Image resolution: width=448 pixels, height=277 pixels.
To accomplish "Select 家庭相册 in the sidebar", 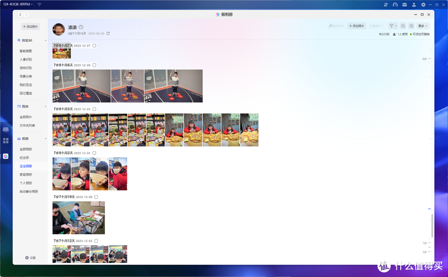I will [26, 174].
